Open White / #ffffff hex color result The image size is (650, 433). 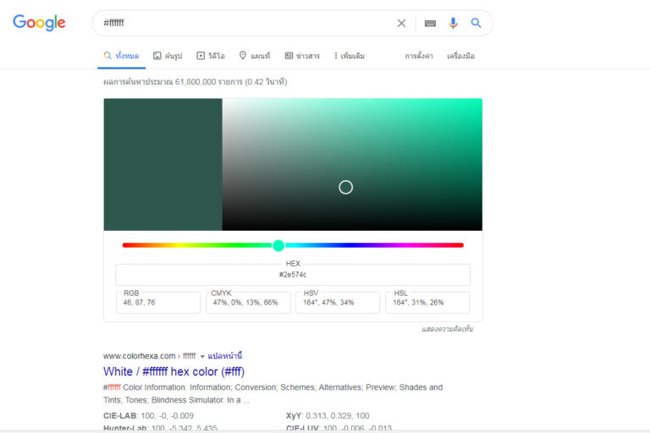[x=174, y=371]
